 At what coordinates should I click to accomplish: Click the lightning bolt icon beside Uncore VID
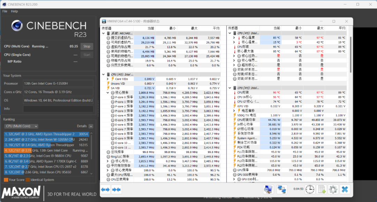pos(109,84)
